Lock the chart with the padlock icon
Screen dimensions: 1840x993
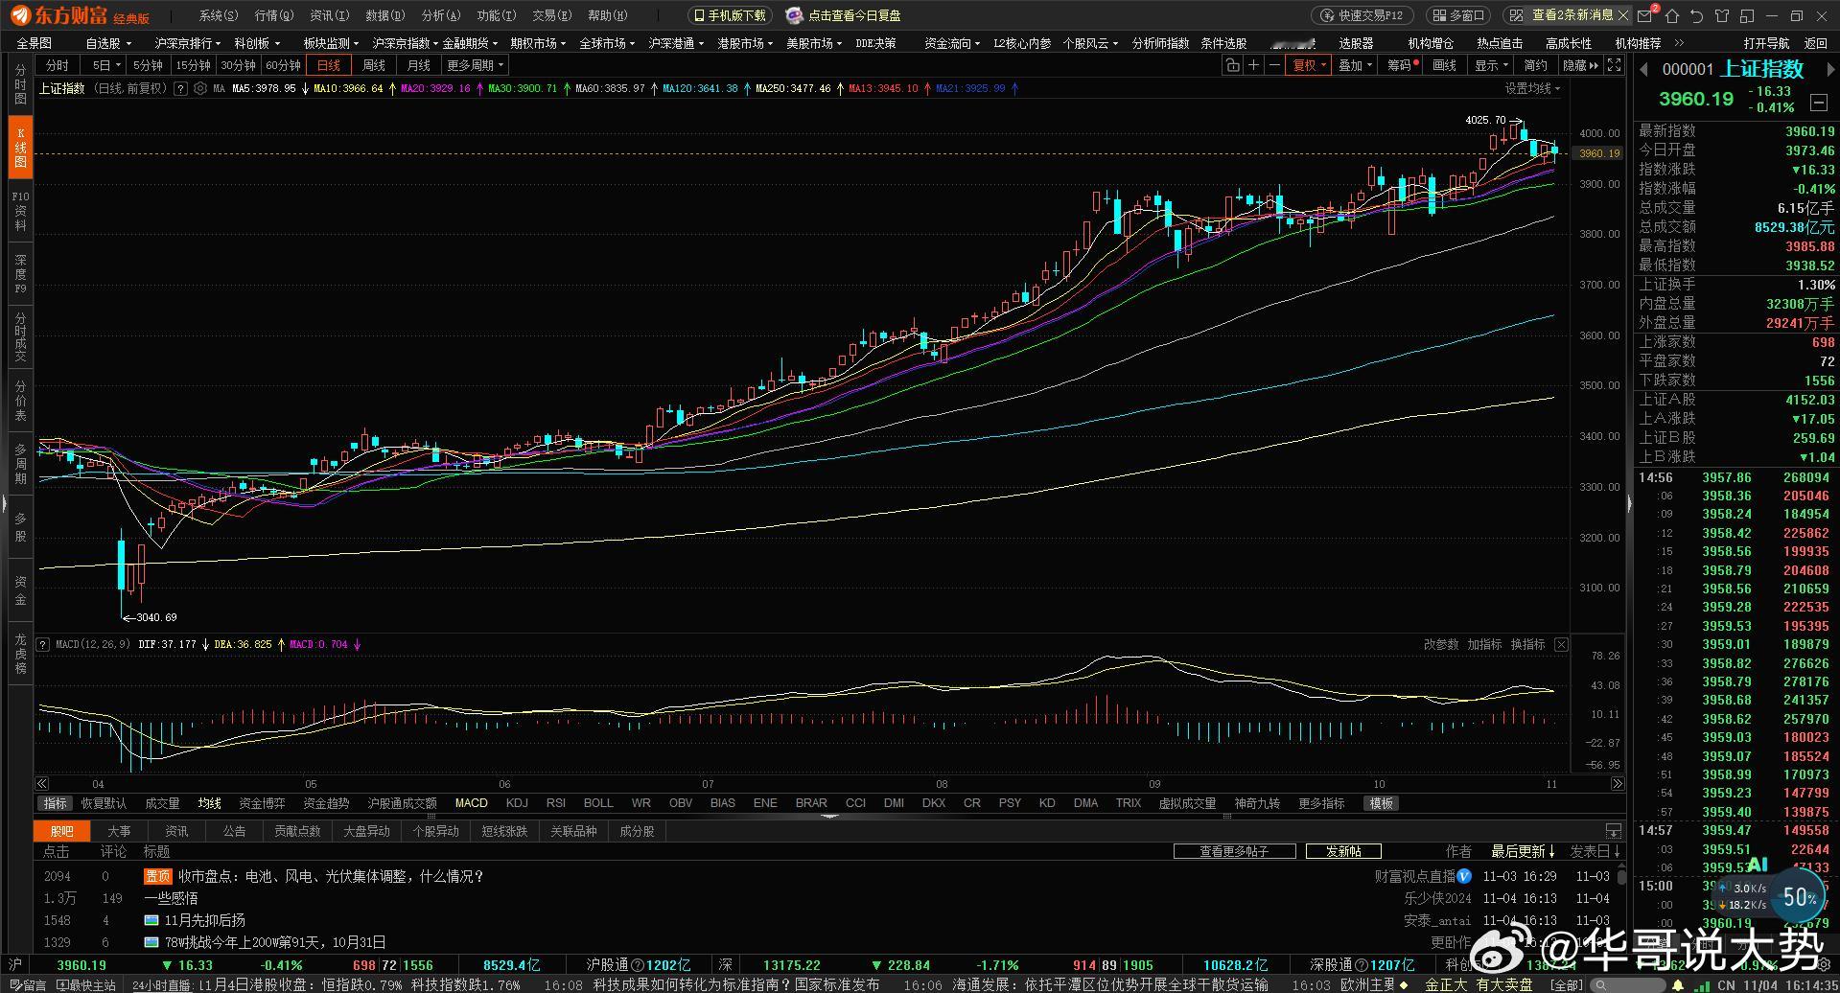pyautogui.click(x=1232, y=65)
